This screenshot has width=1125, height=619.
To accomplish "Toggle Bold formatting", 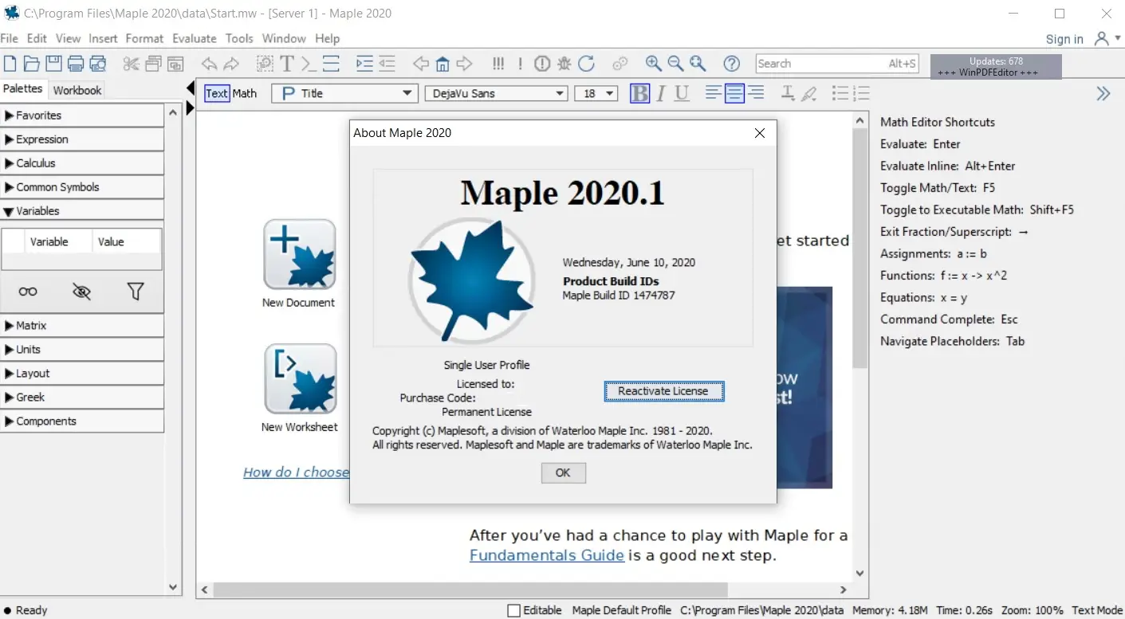I will tap(639, 93).
